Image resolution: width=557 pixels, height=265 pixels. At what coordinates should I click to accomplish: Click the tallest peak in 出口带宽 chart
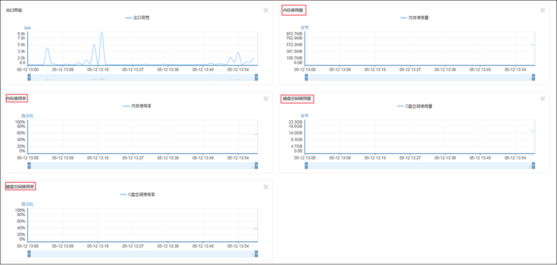click(x=102, y=34)
